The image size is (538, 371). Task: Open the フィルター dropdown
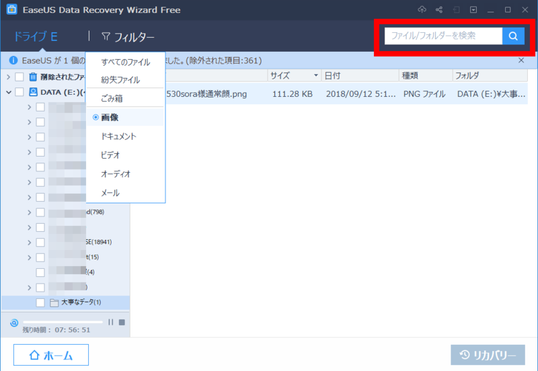point(128,37)
